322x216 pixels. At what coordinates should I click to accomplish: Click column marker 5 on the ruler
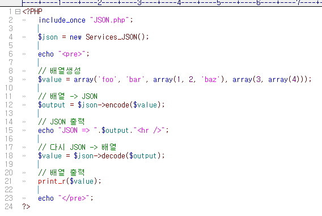(219, 3)
